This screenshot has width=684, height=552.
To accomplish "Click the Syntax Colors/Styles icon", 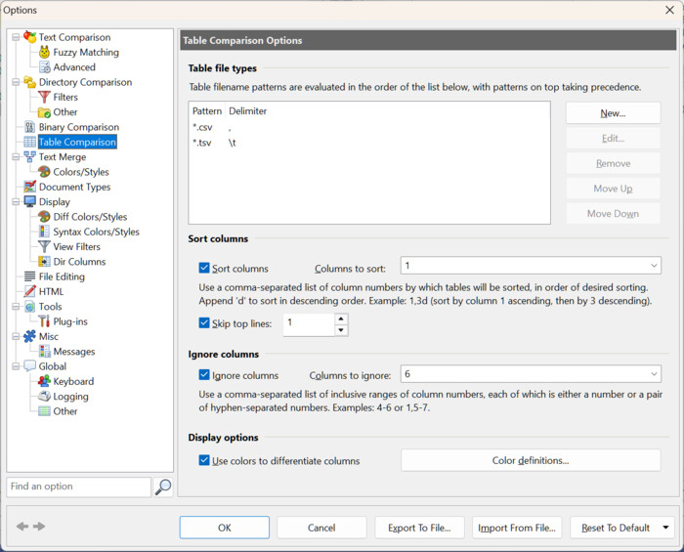I will click(x=44, y=232).
